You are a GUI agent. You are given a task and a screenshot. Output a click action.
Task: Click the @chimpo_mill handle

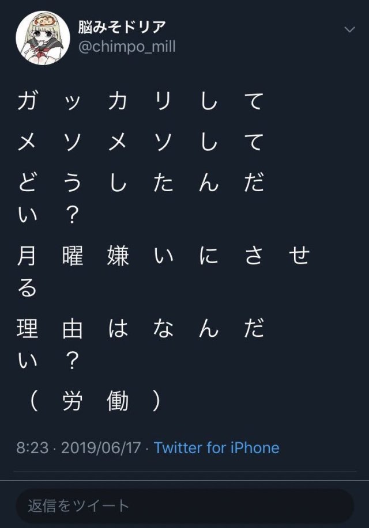[127, 47]
